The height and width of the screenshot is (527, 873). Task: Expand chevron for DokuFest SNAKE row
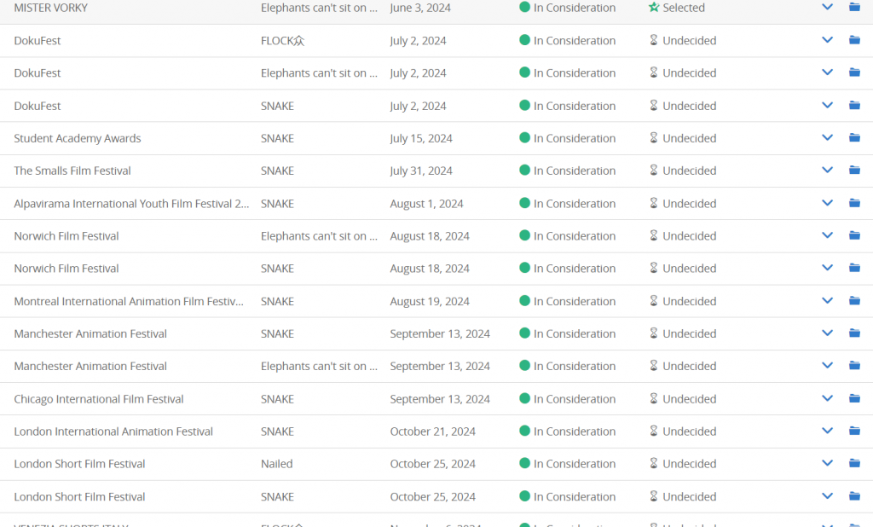coord(827,105)
